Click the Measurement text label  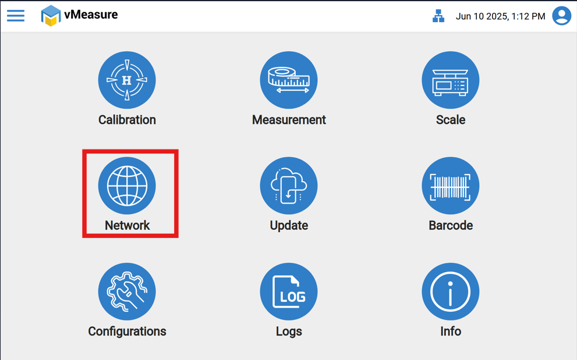(289, 120)
